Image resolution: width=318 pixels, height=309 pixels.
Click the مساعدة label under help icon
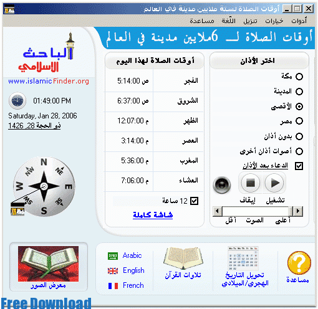point(297,280)
